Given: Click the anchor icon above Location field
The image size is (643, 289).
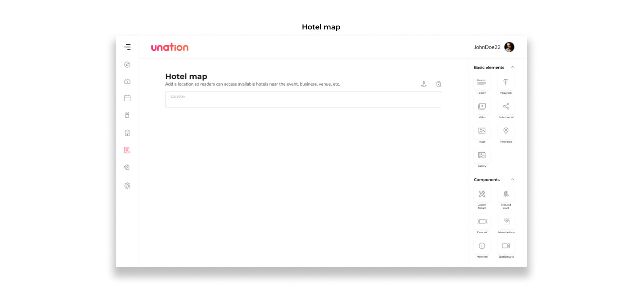Looking at the screenshot, I should [x=424, y=84].
